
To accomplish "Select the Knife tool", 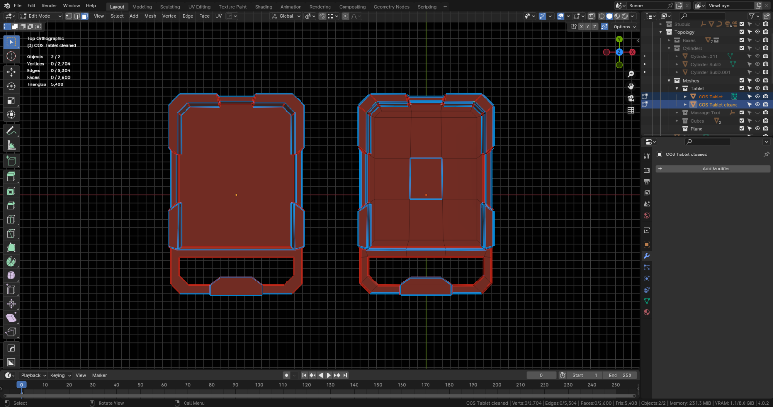I will coord(12,233).
